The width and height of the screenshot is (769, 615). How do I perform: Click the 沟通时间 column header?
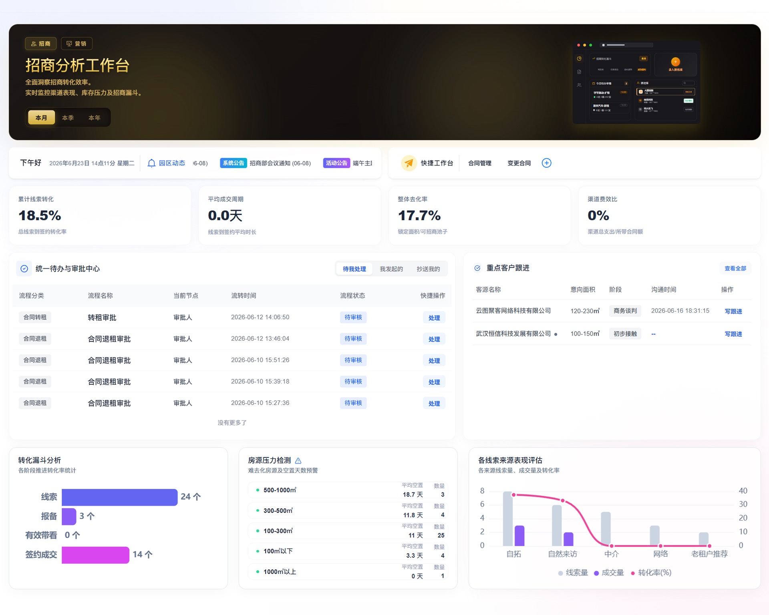(x=664, y=289)
